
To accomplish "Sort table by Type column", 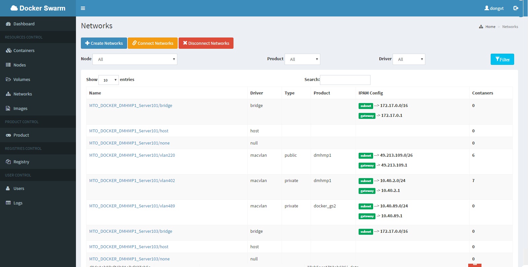I will pos(296,93).
